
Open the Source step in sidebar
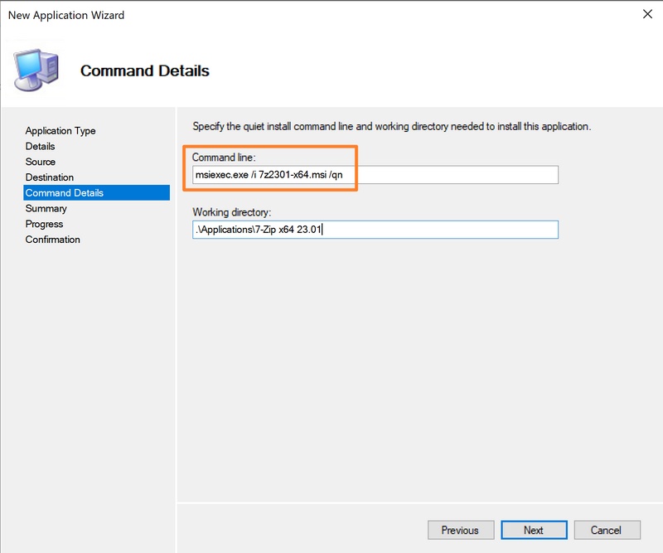coord(41,162)
